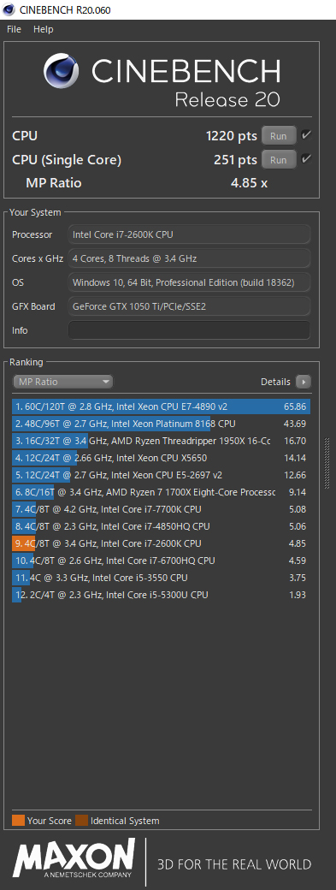Open the Help menu

click(43, 29)
